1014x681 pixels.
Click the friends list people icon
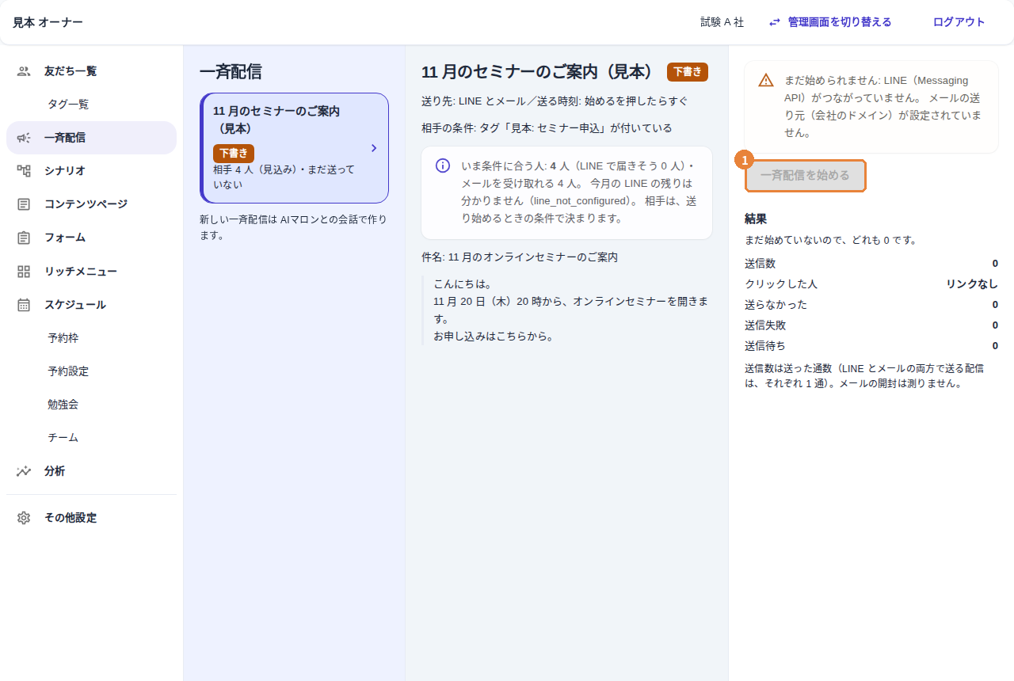point(24,71)
